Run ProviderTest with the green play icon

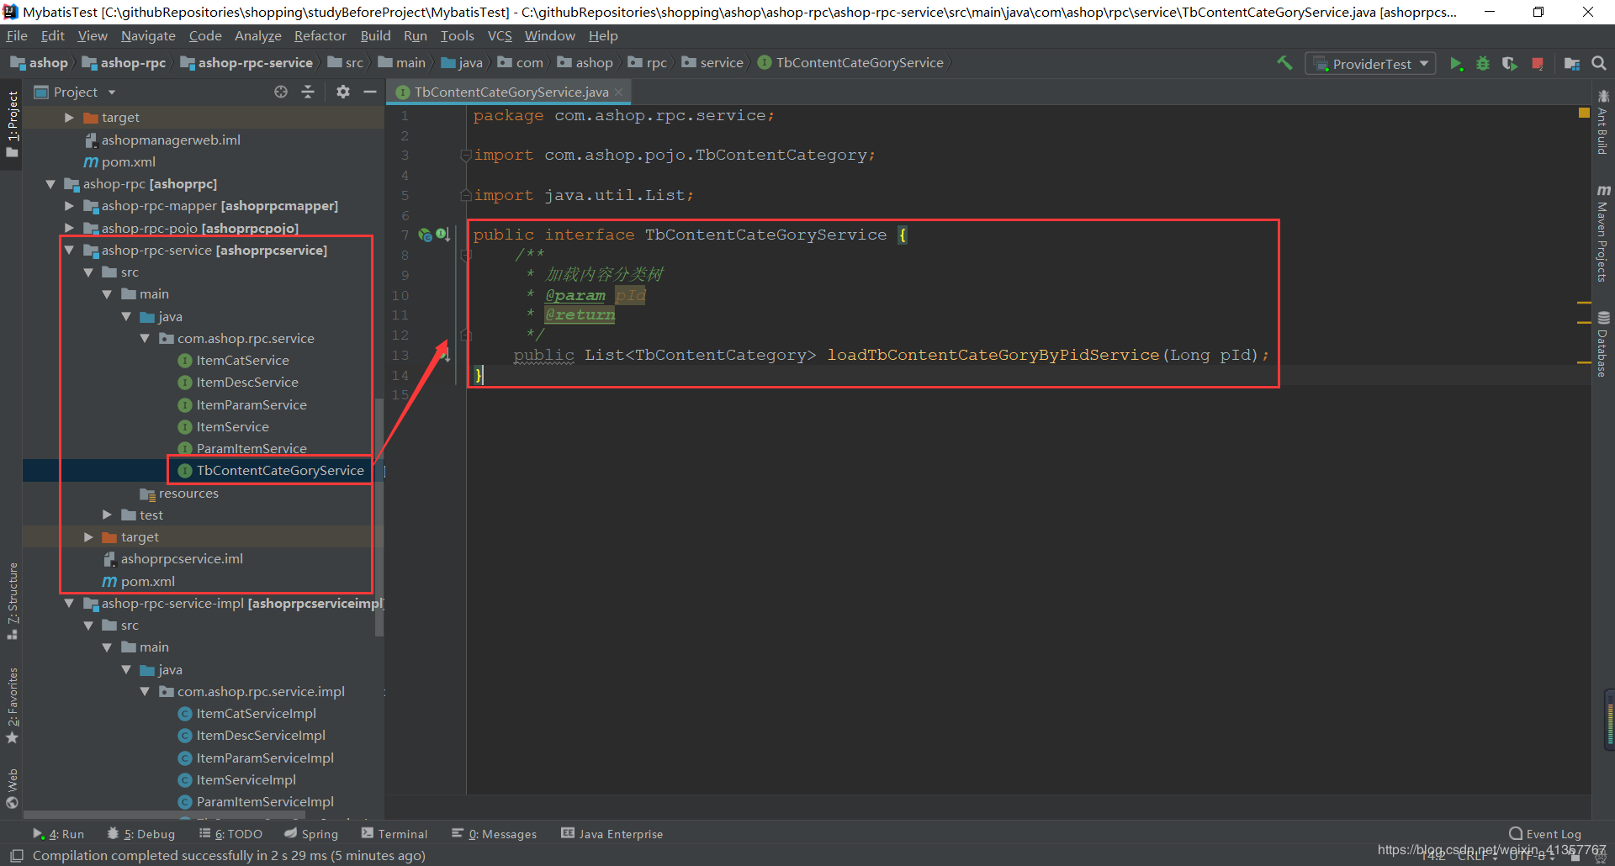pos(1456,64)
